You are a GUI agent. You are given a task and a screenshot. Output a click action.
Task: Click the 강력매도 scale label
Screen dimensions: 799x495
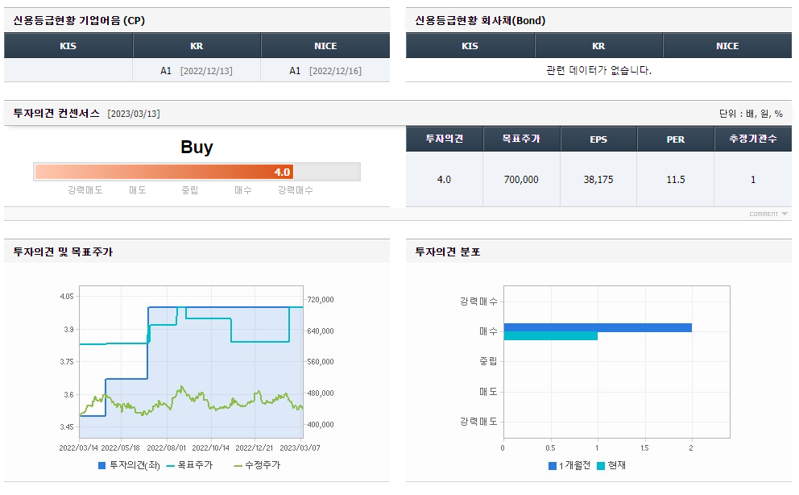tap(85, 190)
